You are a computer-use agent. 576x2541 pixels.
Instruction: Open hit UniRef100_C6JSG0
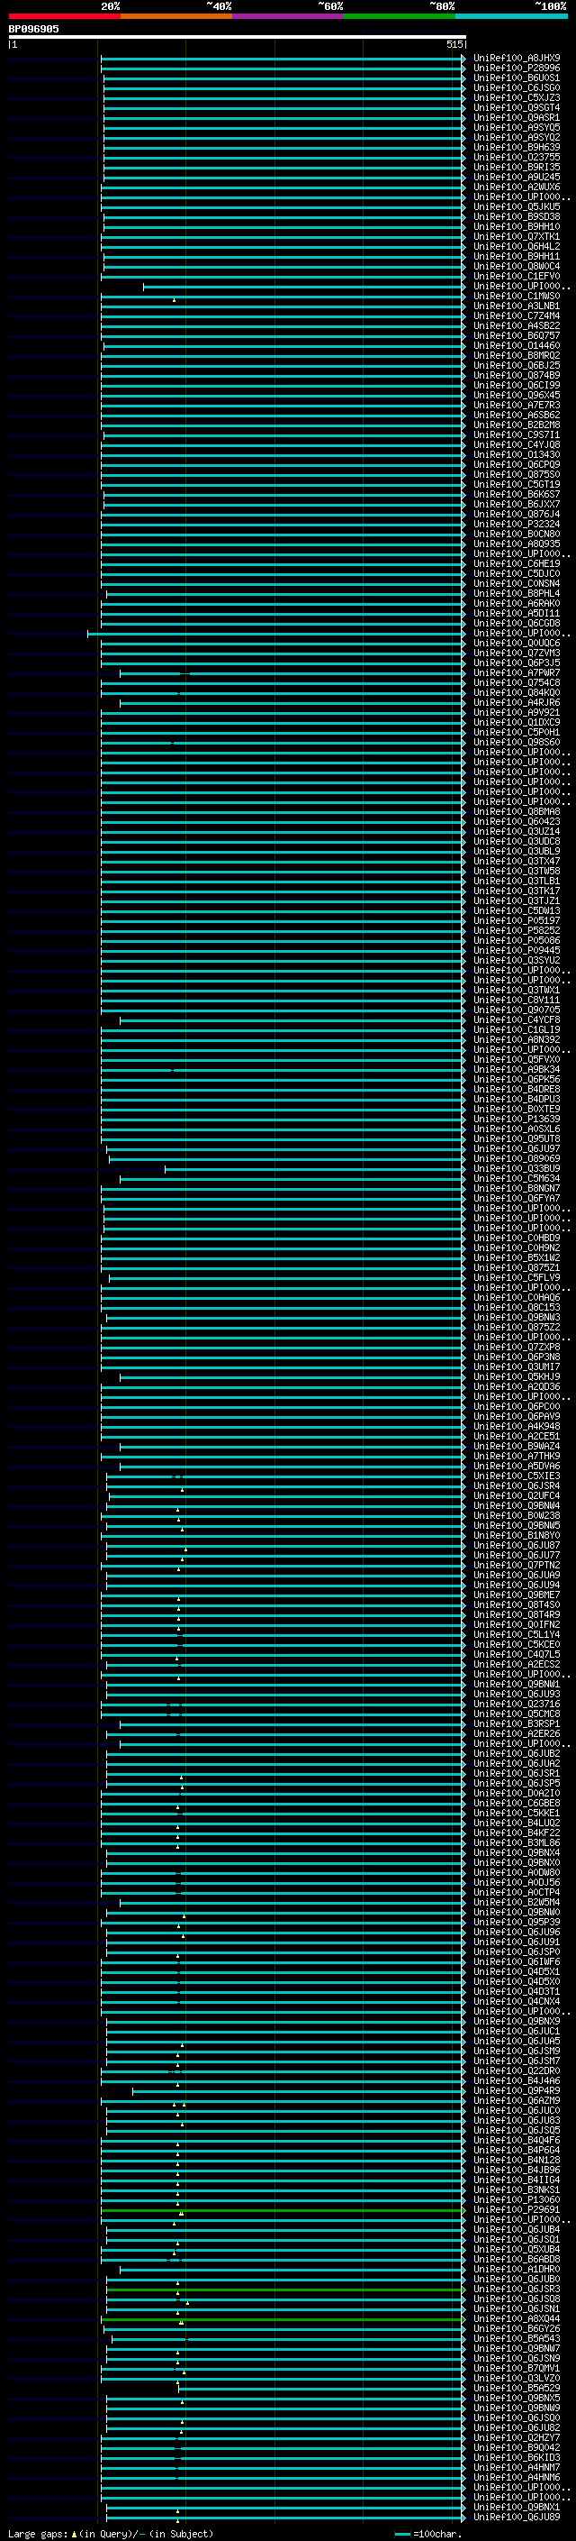517,87
